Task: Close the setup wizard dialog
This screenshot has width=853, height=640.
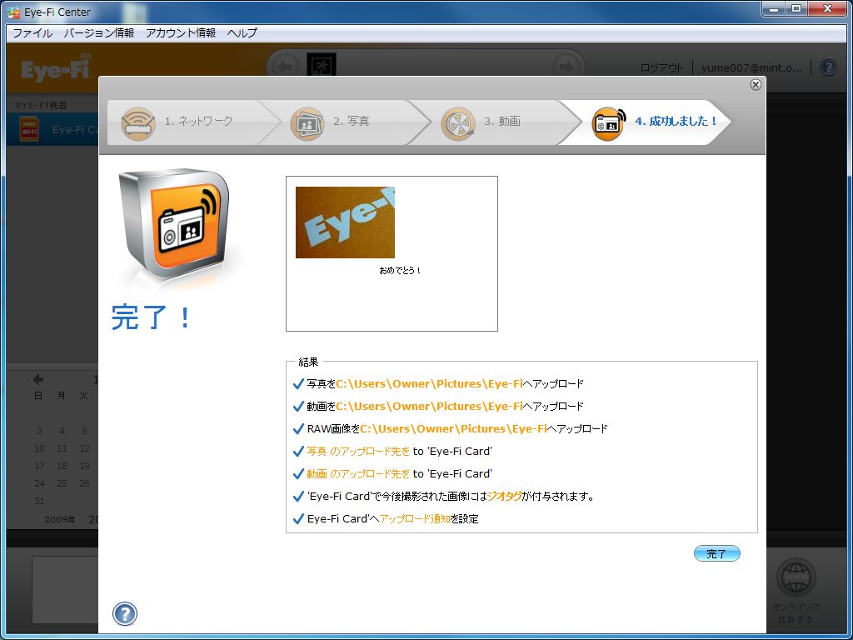Action: pos(755,84)
